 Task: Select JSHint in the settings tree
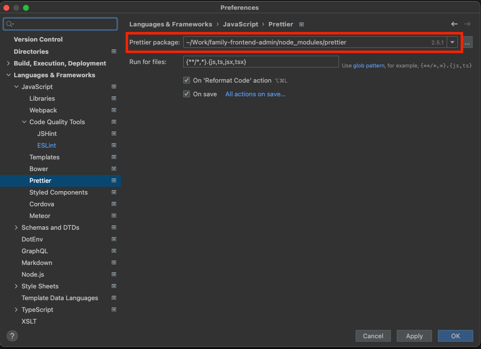47,133
